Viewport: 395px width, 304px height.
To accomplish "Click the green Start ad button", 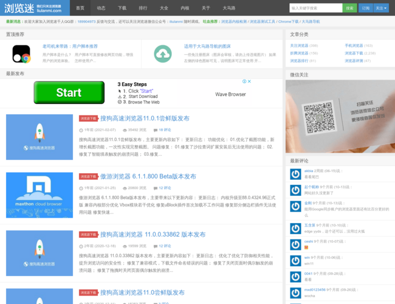I will [69, 92].
